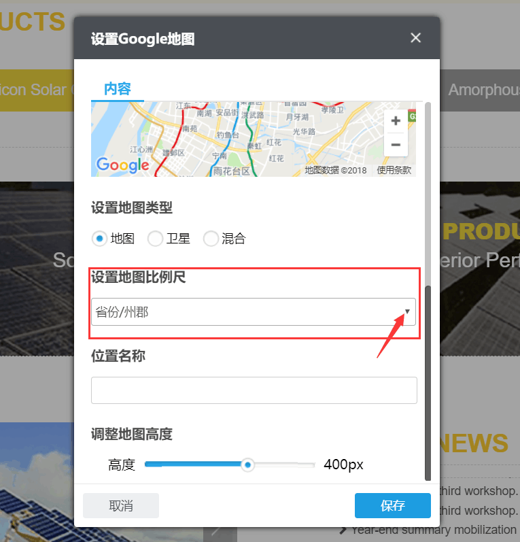The image size is (520, 542).
Task: Click the 保存 save button
Action: tap(392, 506)
